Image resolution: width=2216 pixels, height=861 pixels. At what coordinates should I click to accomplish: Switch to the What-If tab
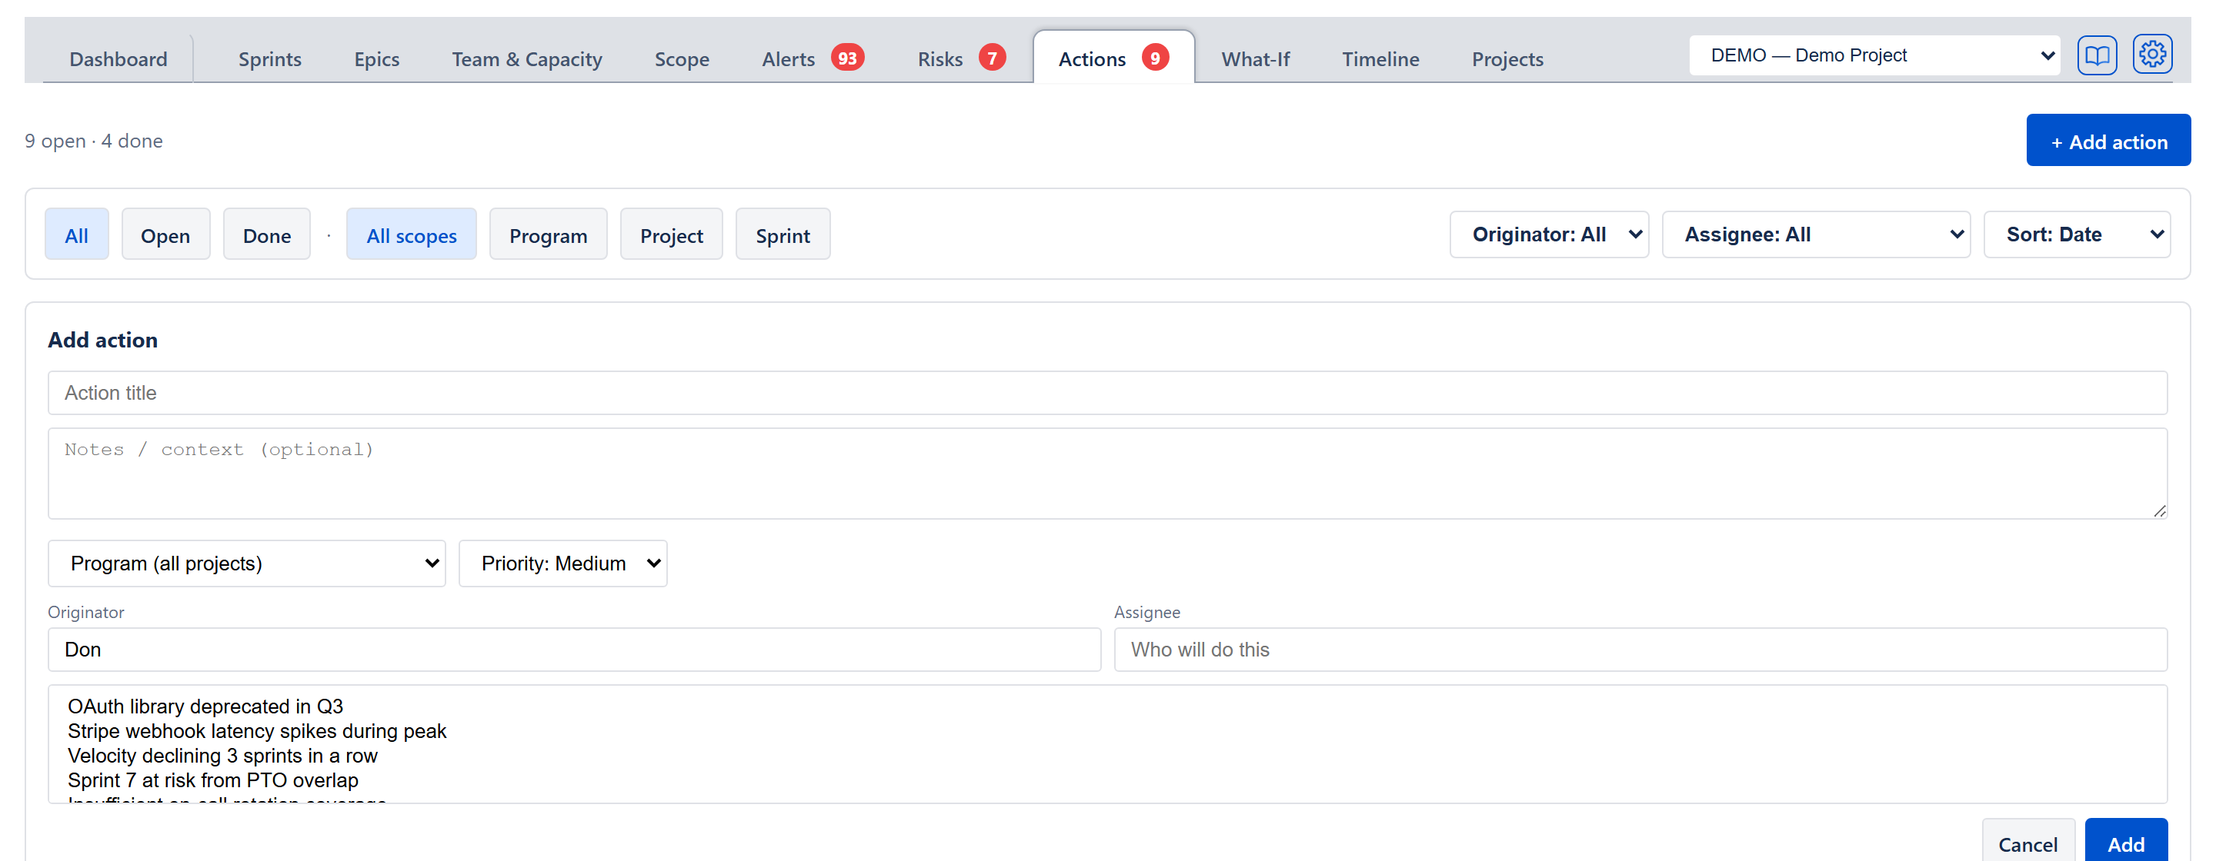[x=1255, y=59]
